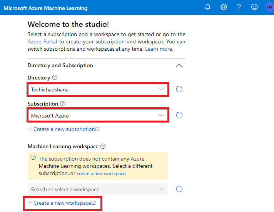The image size is (274, 212).
Task: Click the Machine Learning workspace info icon
Action: pyautogui.click(x=103, y=146)
